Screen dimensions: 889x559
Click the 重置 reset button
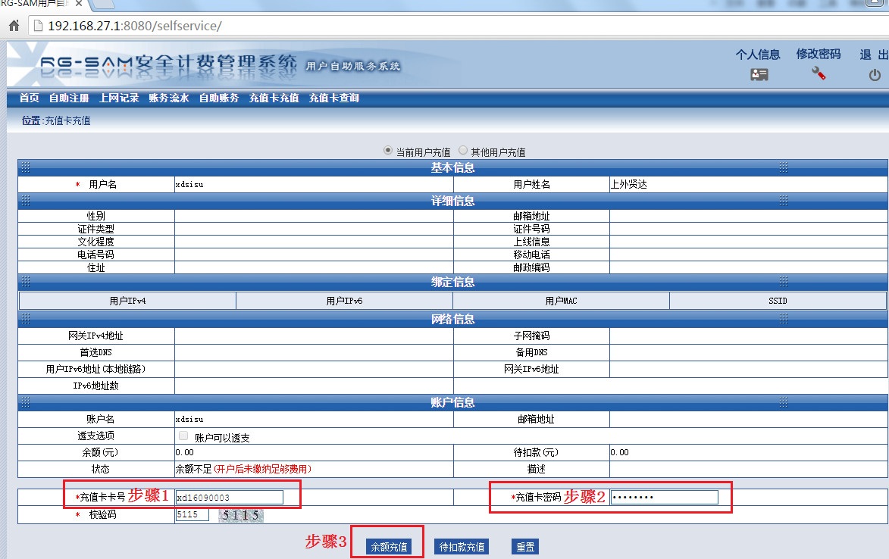(x=524, y=547)
